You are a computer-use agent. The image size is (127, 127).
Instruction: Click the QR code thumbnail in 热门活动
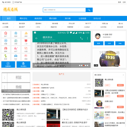tap(99, 83)
